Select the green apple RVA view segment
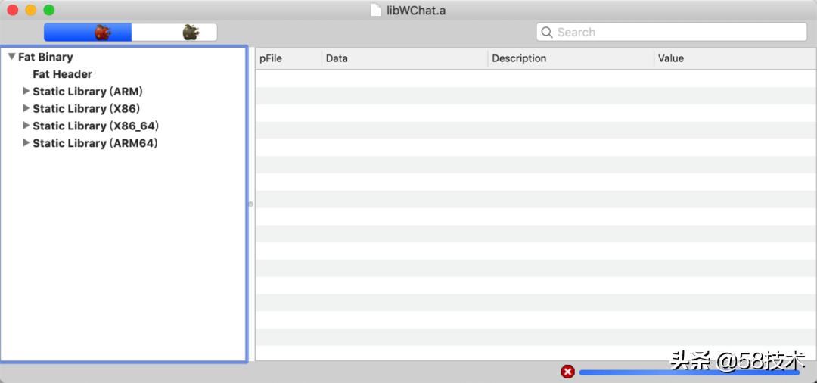The height and width of the screenshot is (383, 817). pyautogui.click(x=174, y=33)
